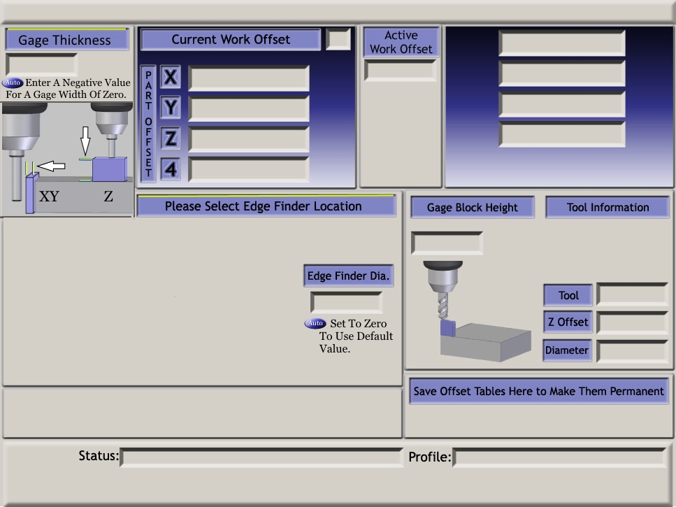
Task: Click the Tool number field
Action: click(633, 295)
